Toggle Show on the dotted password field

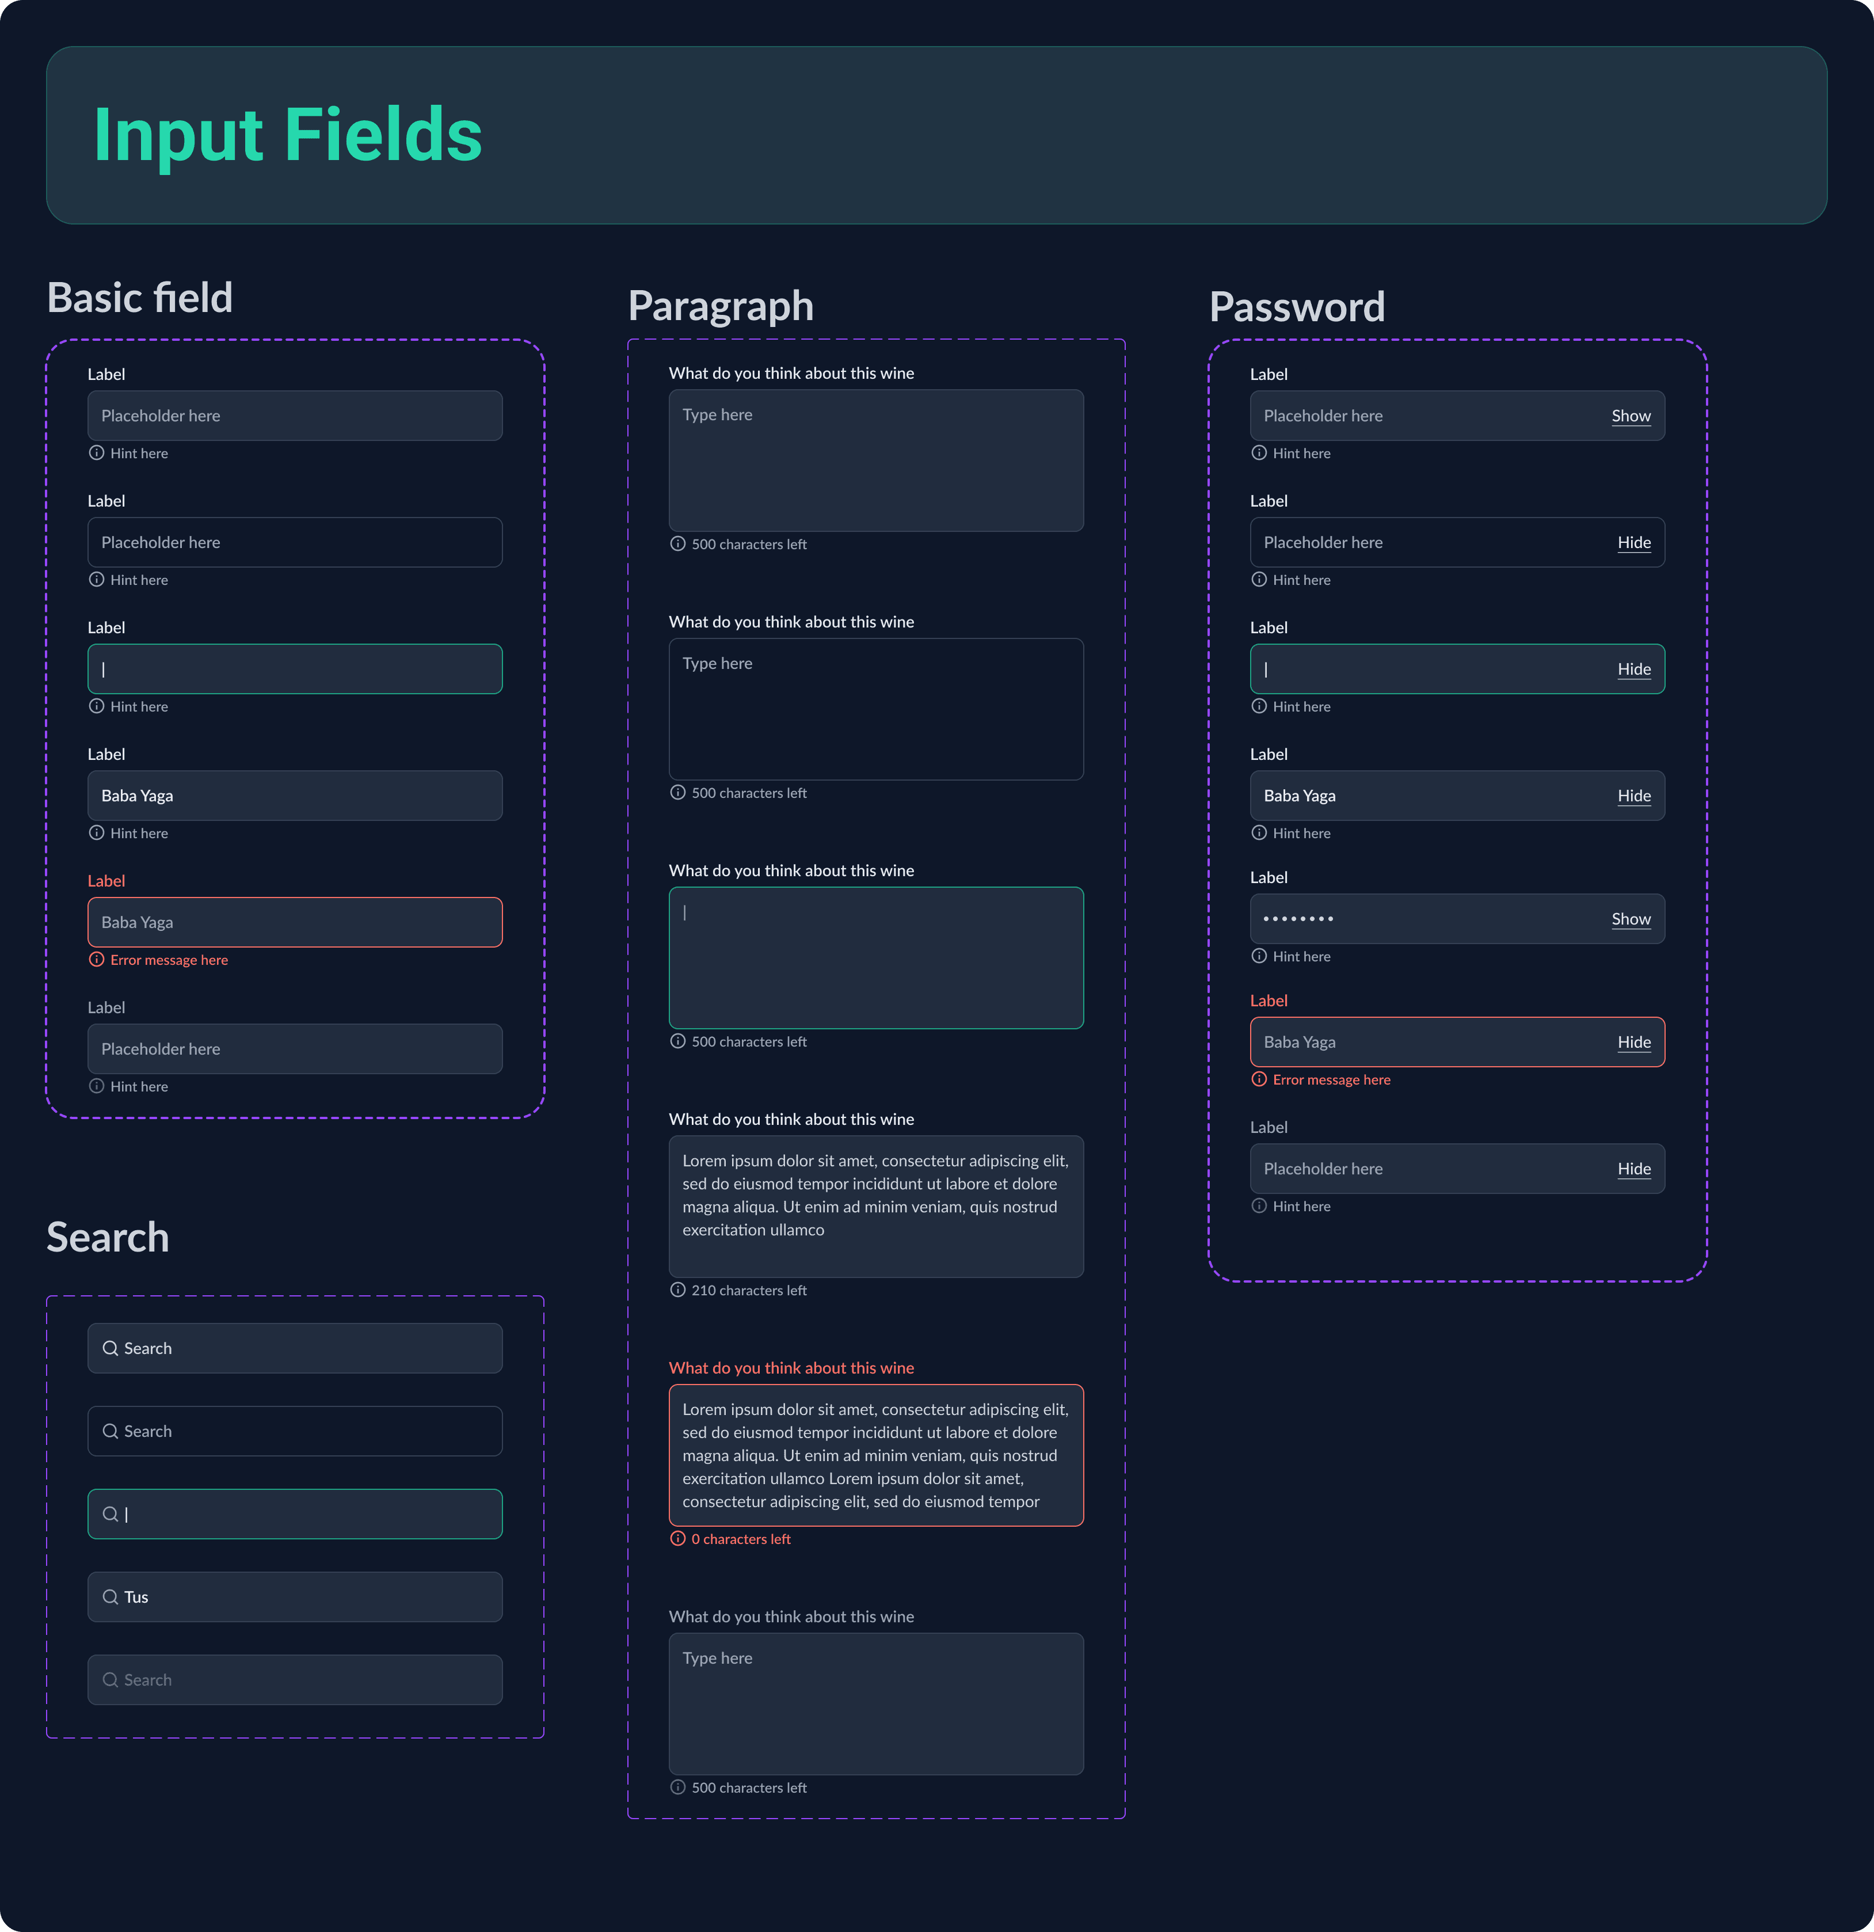(x=1631, y=919)
